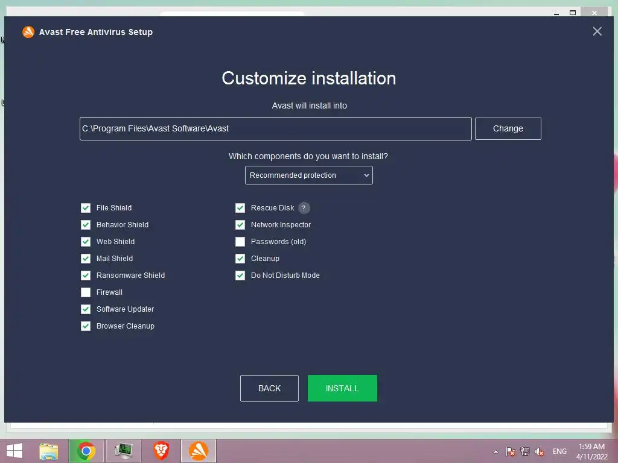Change the ENG input language indicator
Screen dimensions: 618x463
[x=559, y=452]
